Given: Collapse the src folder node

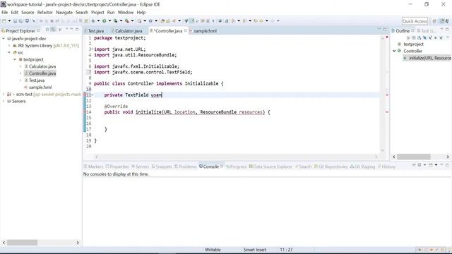Looking at the screenshot, I should (9, 52).
